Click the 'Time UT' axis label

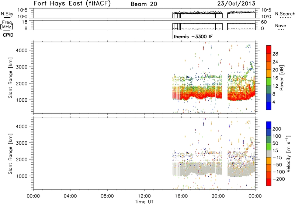144,202
